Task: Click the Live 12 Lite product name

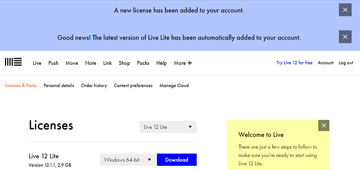Action: click(44, 156)
